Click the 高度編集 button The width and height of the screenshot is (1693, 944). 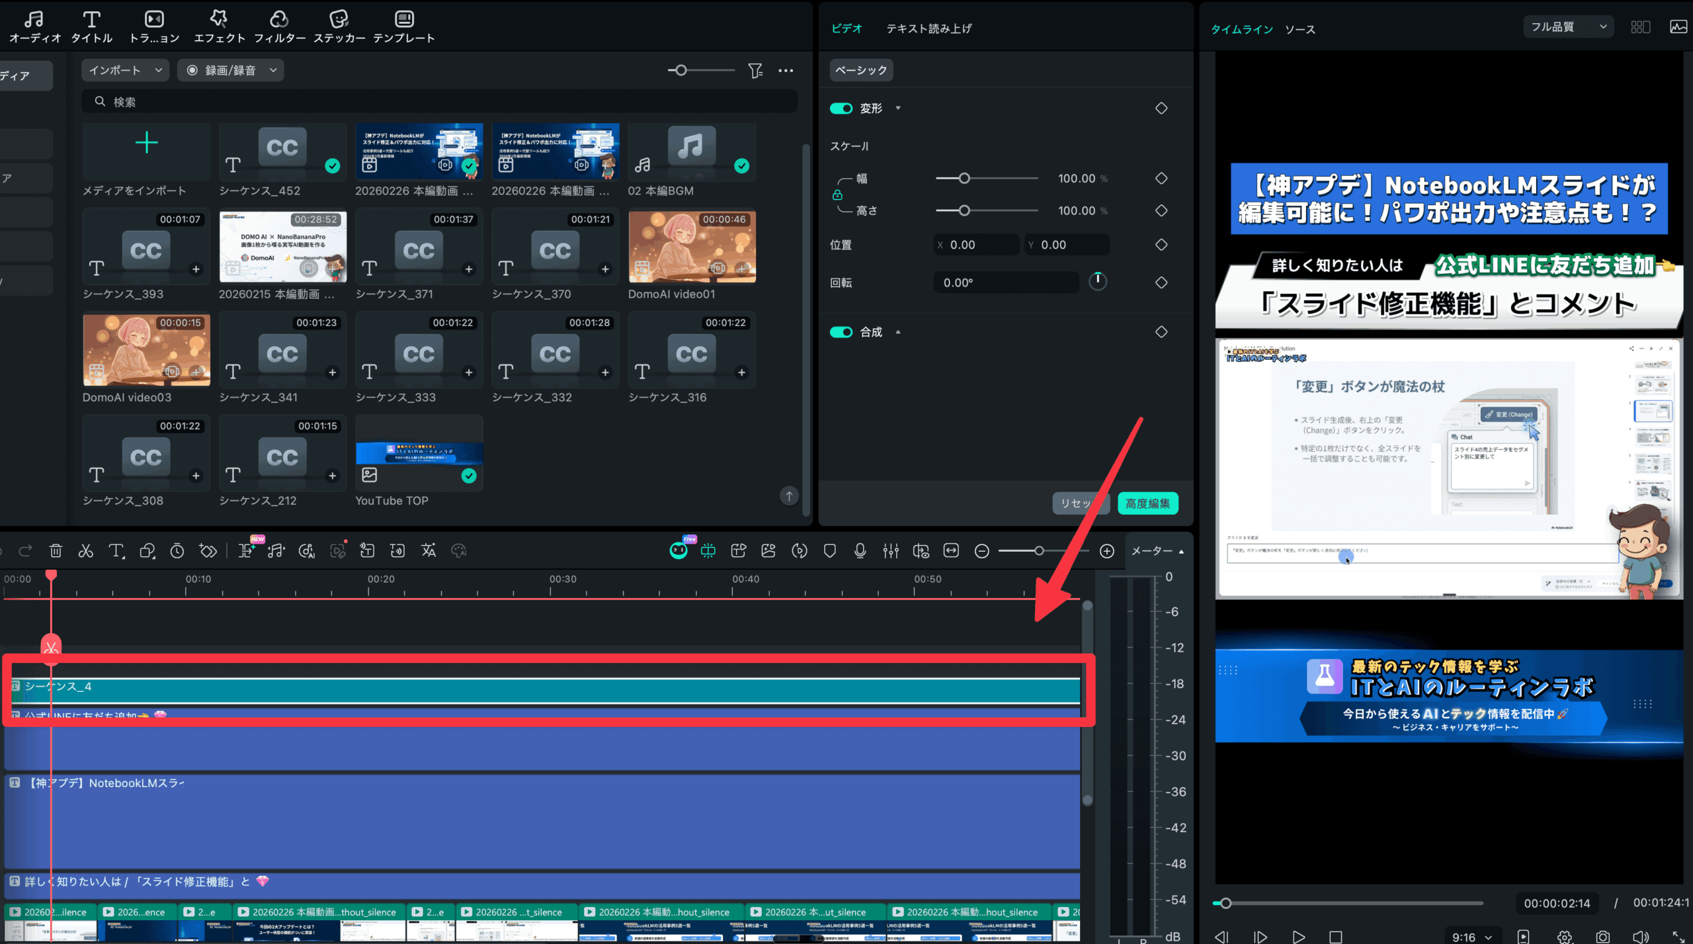coord(1147,503)
